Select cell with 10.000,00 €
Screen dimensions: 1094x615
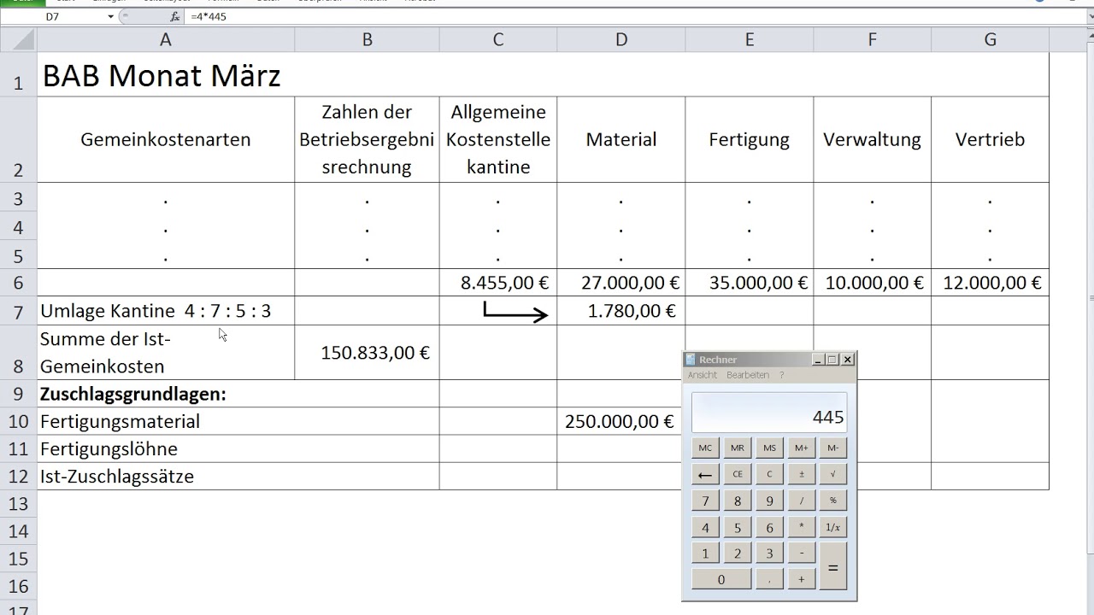click(873, 283)
